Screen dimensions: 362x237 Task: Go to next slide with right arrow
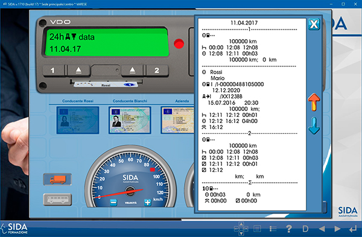[337, 229]
